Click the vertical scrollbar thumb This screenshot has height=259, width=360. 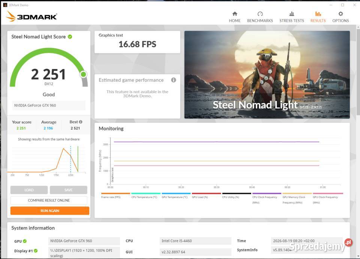pyautogui.click(x=358, y=71)
